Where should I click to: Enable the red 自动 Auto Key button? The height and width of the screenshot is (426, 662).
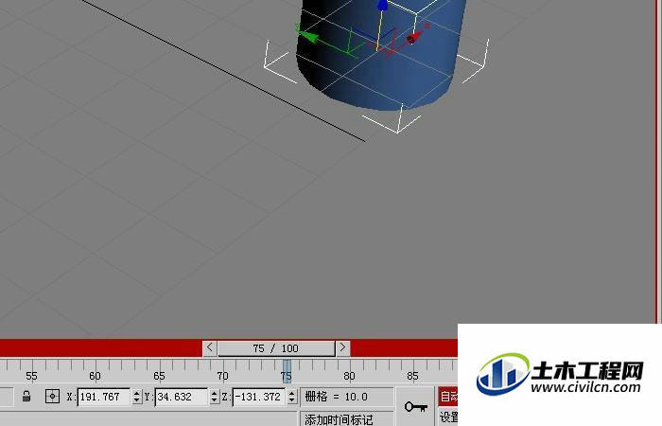click(x=448, y=397)
